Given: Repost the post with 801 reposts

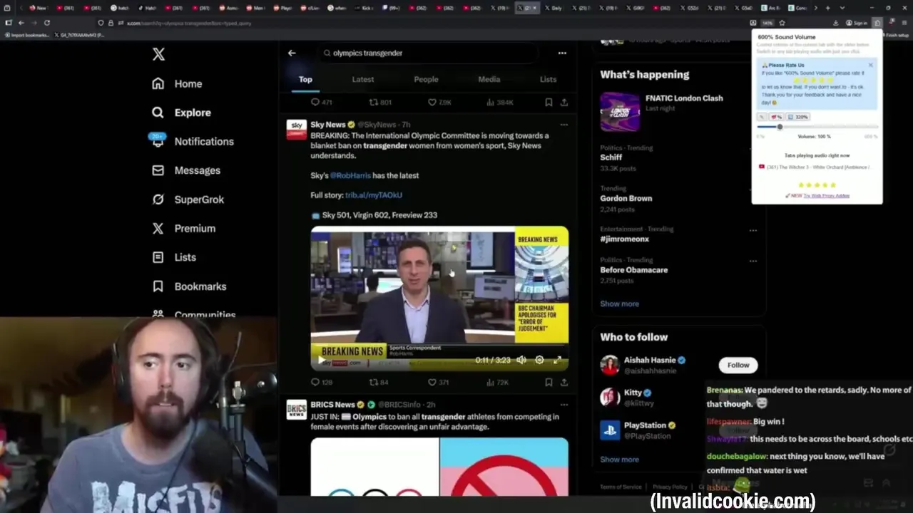Looking at the screenshot, I should (379, 103).
